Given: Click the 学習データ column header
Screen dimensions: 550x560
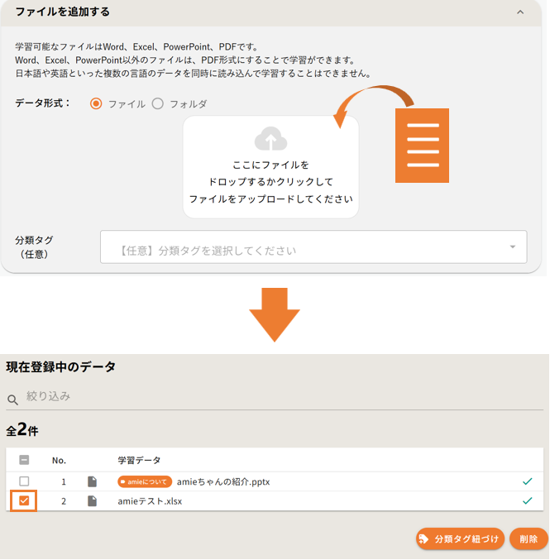Looking at the screenshot, I should [x=139, y=460].
